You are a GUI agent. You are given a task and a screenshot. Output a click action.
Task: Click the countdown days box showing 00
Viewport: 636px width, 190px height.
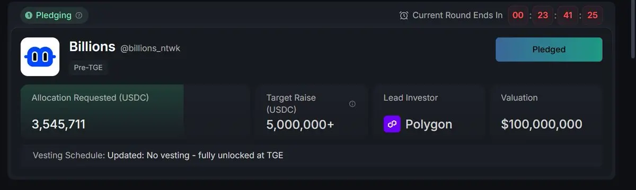point(518,15)
